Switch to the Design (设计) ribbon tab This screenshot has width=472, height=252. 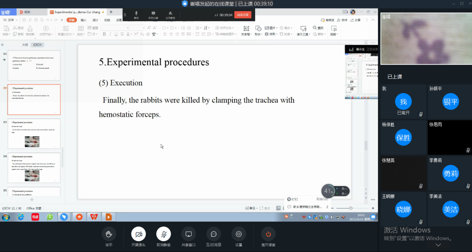95,20
